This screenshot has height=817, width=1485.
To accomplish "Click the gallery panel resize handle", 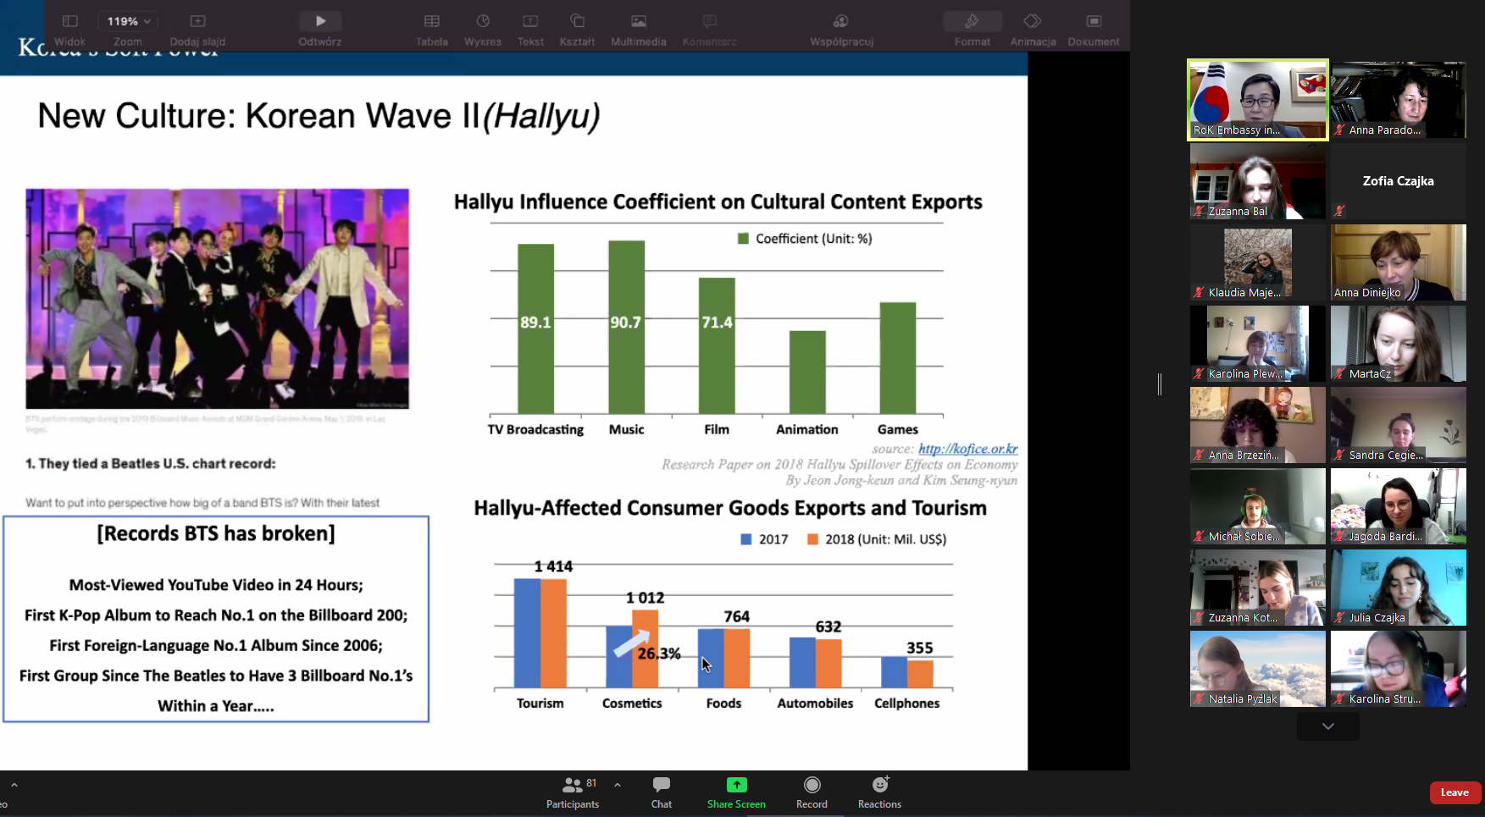I will (x=1160, y=384).
